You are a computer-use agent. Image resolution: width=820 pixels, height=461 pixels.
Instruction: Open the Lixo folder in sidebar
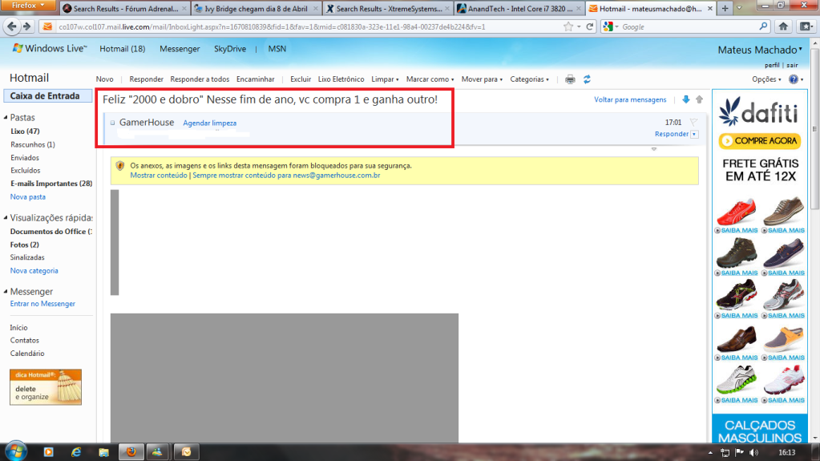(25, 131)
